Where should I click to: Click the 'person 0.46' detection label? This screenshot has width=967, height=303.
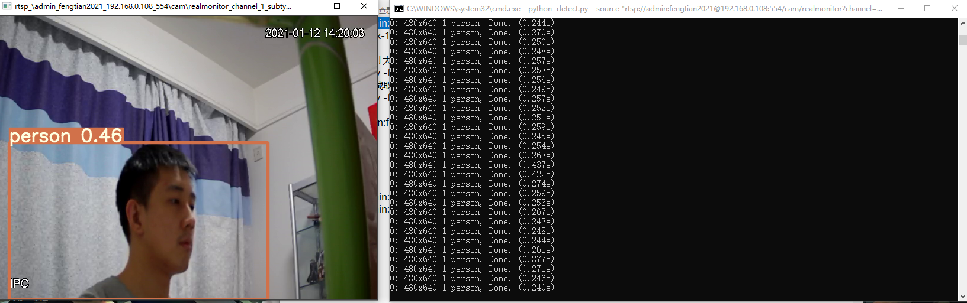click(x=66, y=136)
